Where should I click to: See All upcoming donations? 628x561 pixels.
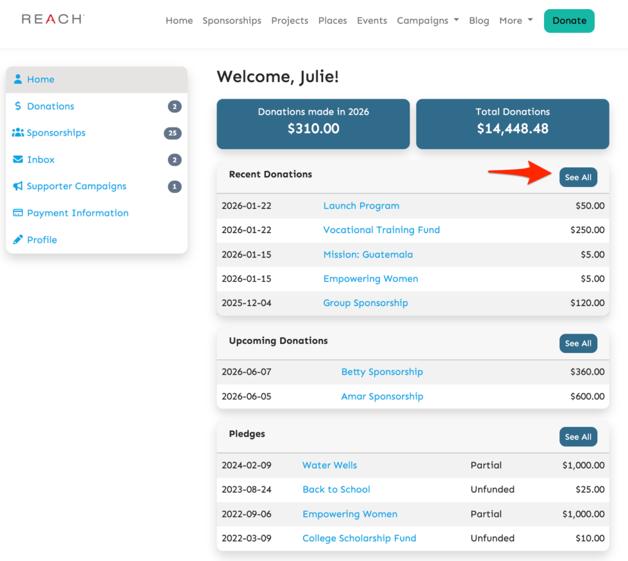click(578, 343)
